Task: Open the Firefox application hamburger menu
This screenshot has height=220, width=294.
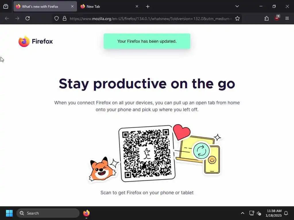Action: click(287, 18)
